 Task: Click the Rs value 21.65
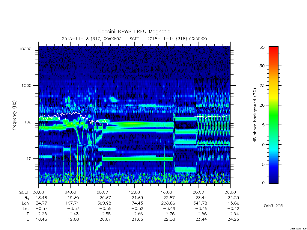tap(137, 198)
